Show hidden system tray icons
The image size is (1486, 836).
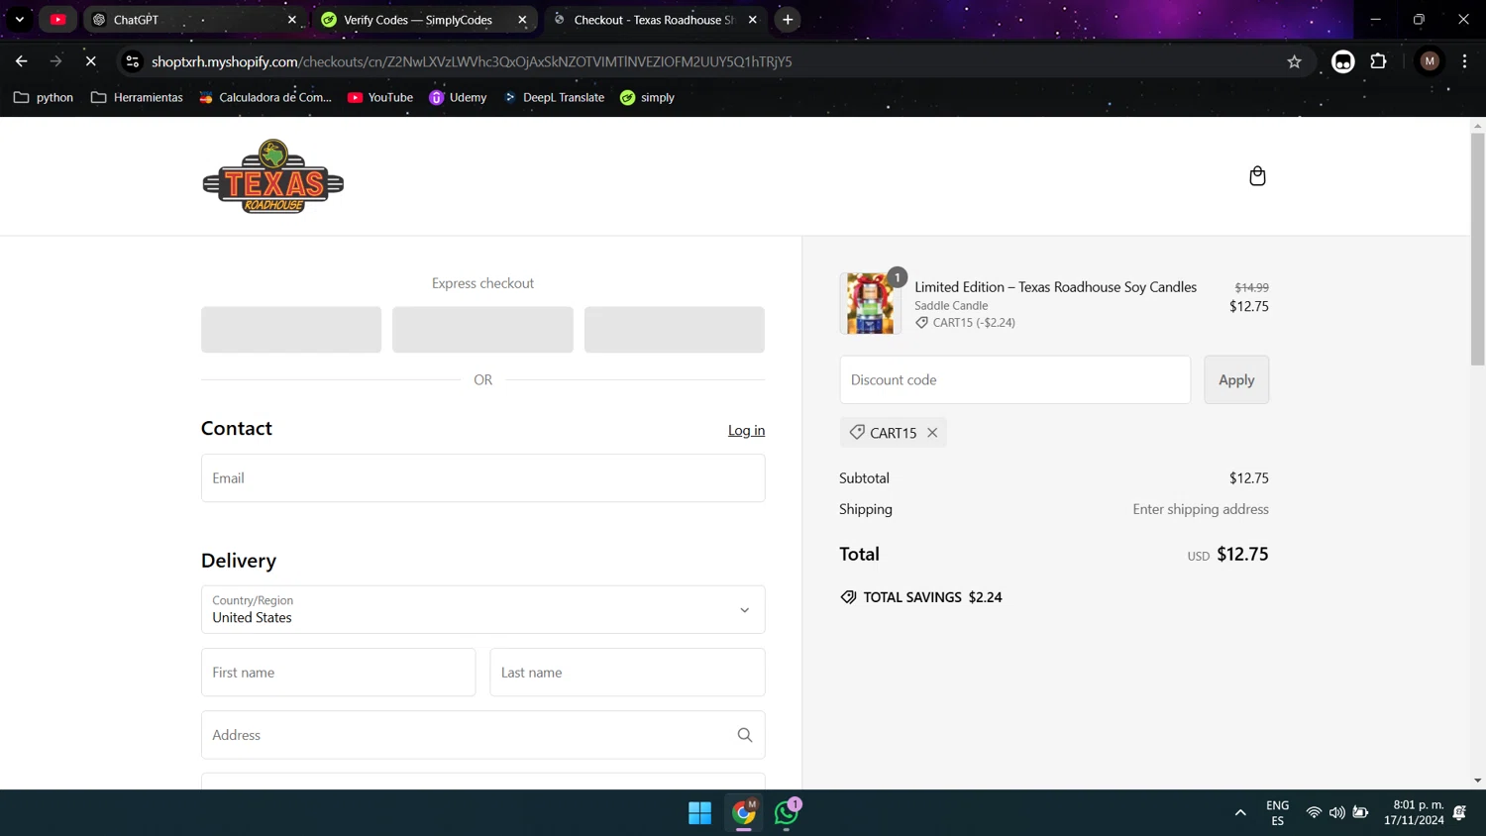tap(1240, 813)
